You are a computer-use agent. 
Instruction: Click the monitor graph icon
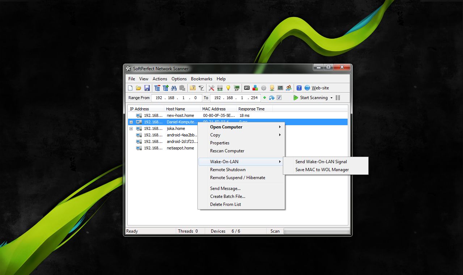tap(280, 88)
